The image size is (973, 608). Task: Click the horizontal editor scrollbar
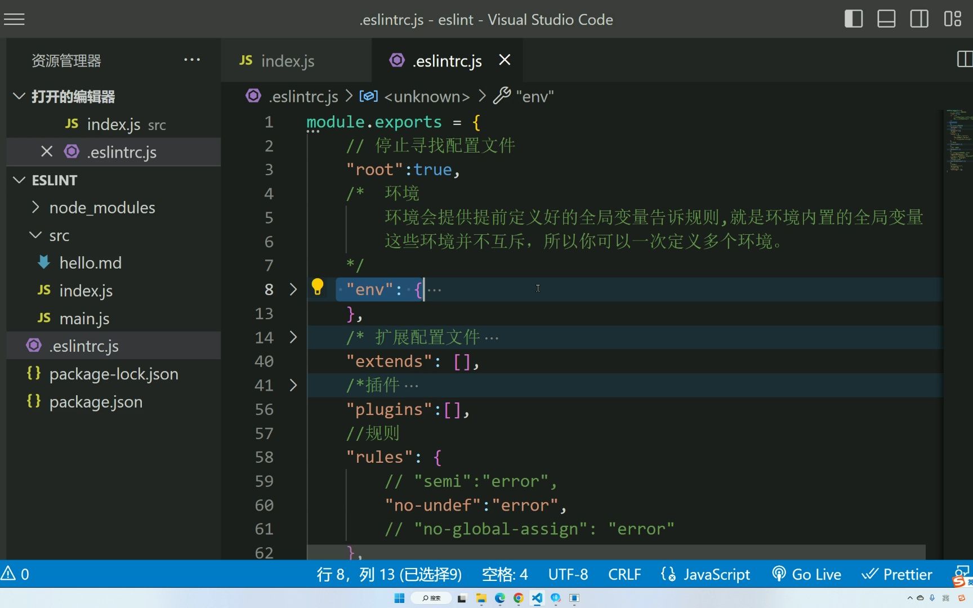coord(616,552)
